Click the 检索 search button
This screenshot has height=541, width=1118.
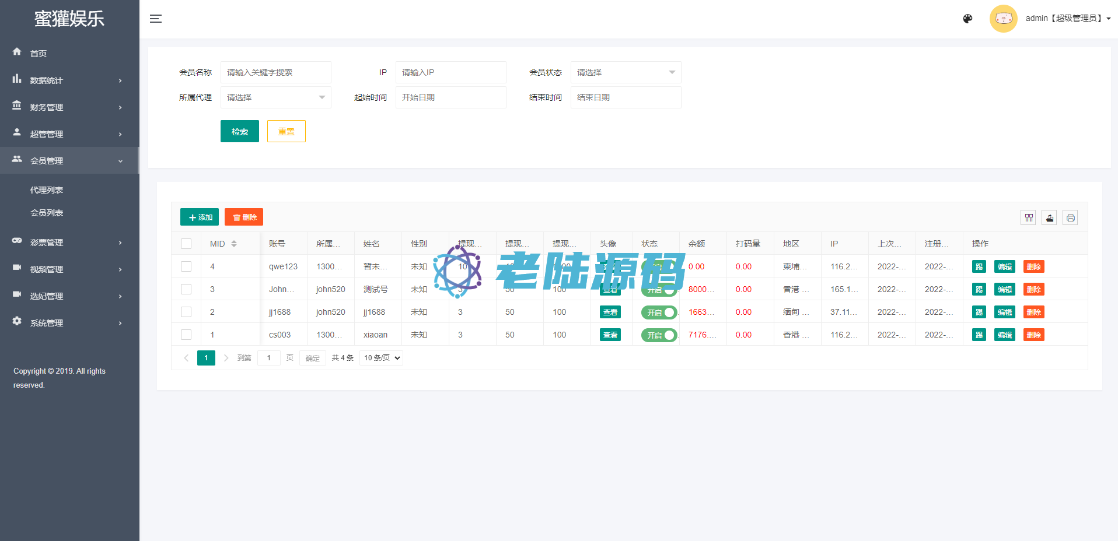[240, 131]
